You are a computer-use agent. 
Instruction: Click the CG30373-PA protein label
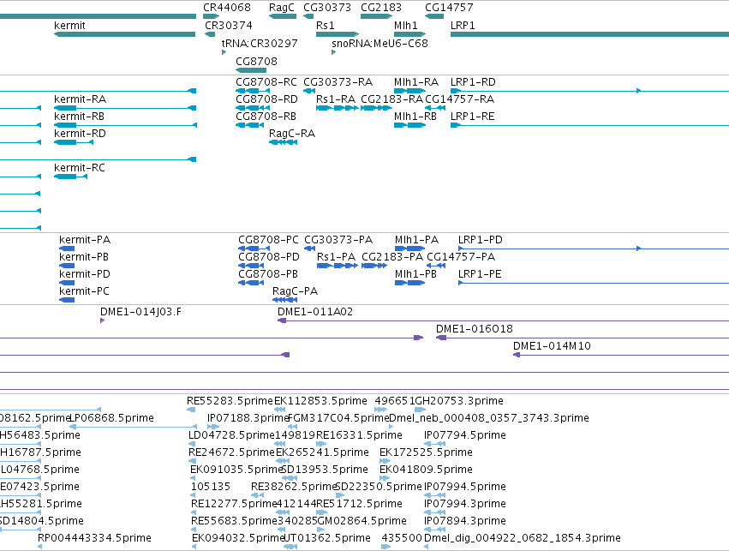click(x=338, y=240)
